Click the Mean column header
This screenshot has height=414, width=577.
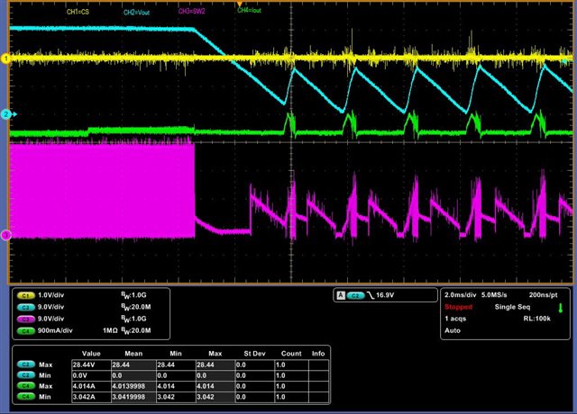pyautogui.click(x=133, y=354)
